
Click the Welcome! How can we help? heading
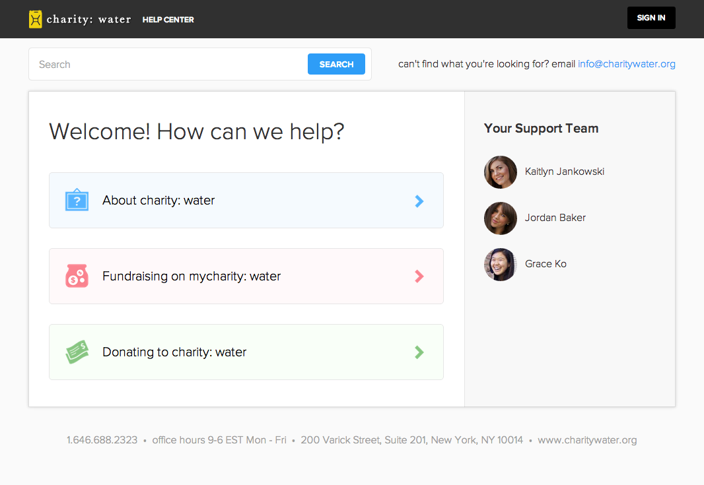click(x=197, y=131)
